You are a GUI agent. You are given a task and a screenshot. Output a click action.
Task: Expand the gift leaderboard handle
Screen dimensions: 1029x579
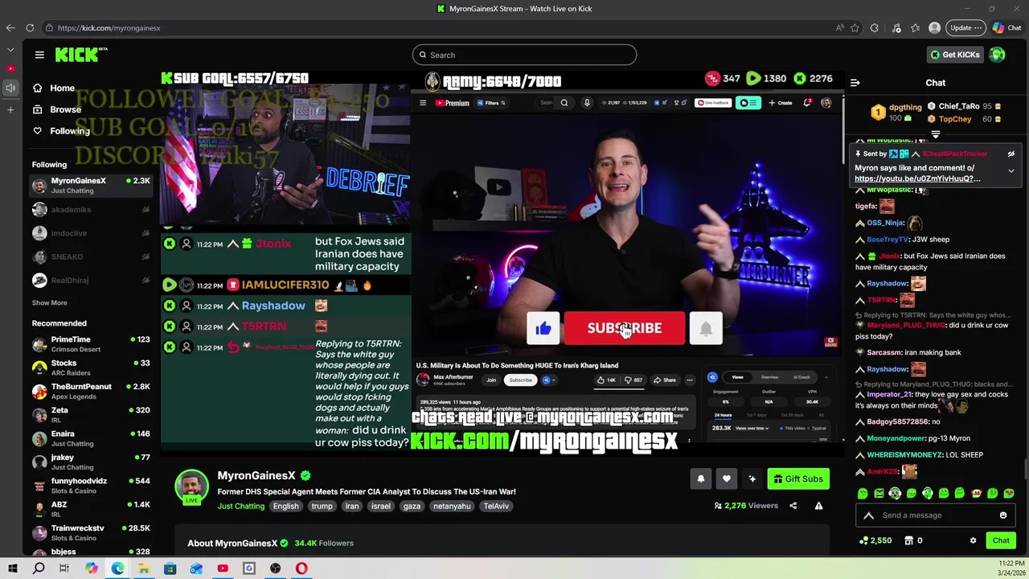click(x=936, y=134)
